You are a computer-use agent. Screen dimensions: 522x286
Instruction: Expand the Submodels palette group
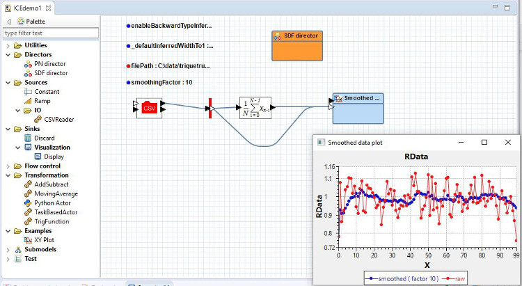click(x=8, y=249)
